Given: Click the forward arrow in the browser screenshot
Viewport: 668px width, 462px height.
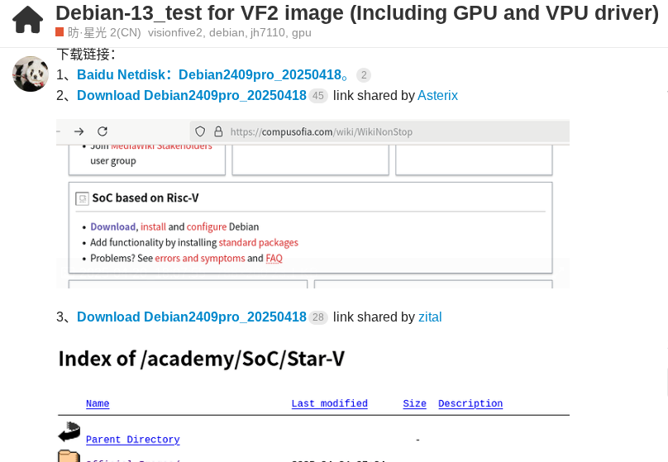Looking at the screenshot, I should [x=79, y=131].
